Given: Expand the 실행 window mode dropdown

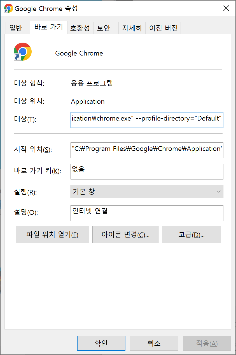Looking at the screenshot, I should (147, 192).
